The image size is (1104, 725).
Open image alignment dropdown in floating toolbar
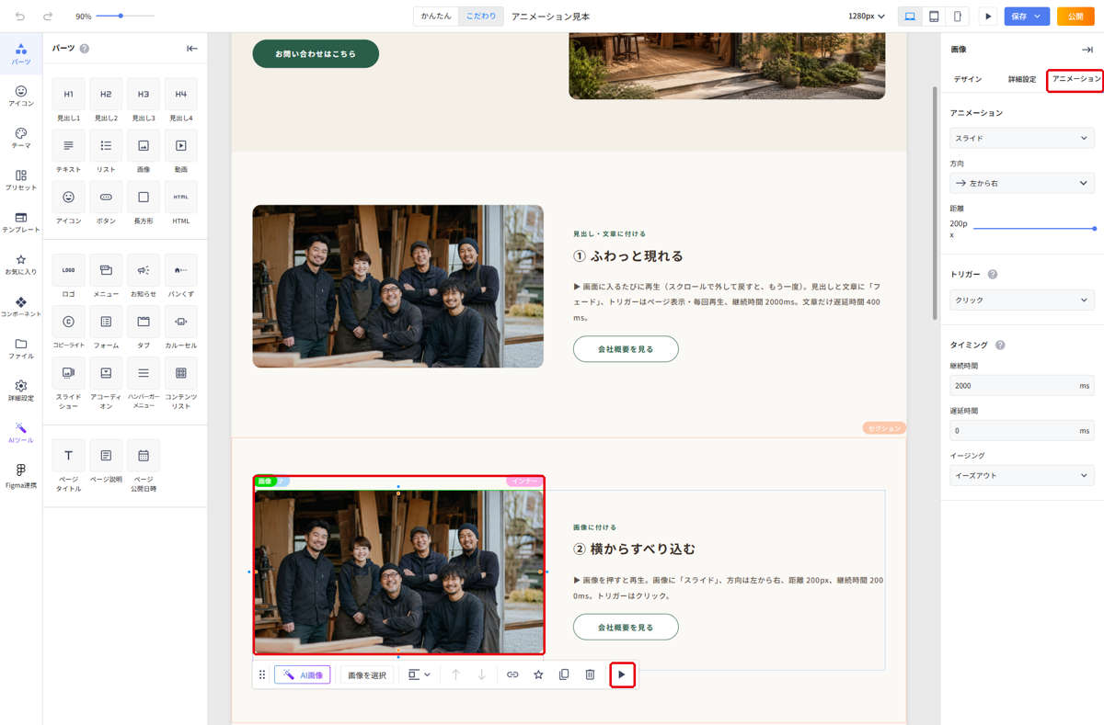(419, 674)
